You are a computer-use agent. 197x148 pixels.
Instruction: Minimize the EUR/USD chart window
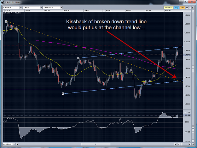[x=181, y=2]
